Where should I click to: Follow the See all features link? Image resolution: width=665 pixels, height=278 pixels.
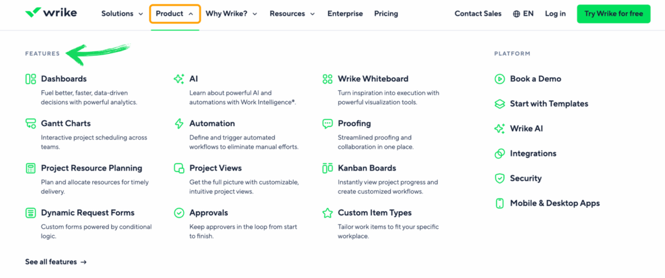point(56,262)
